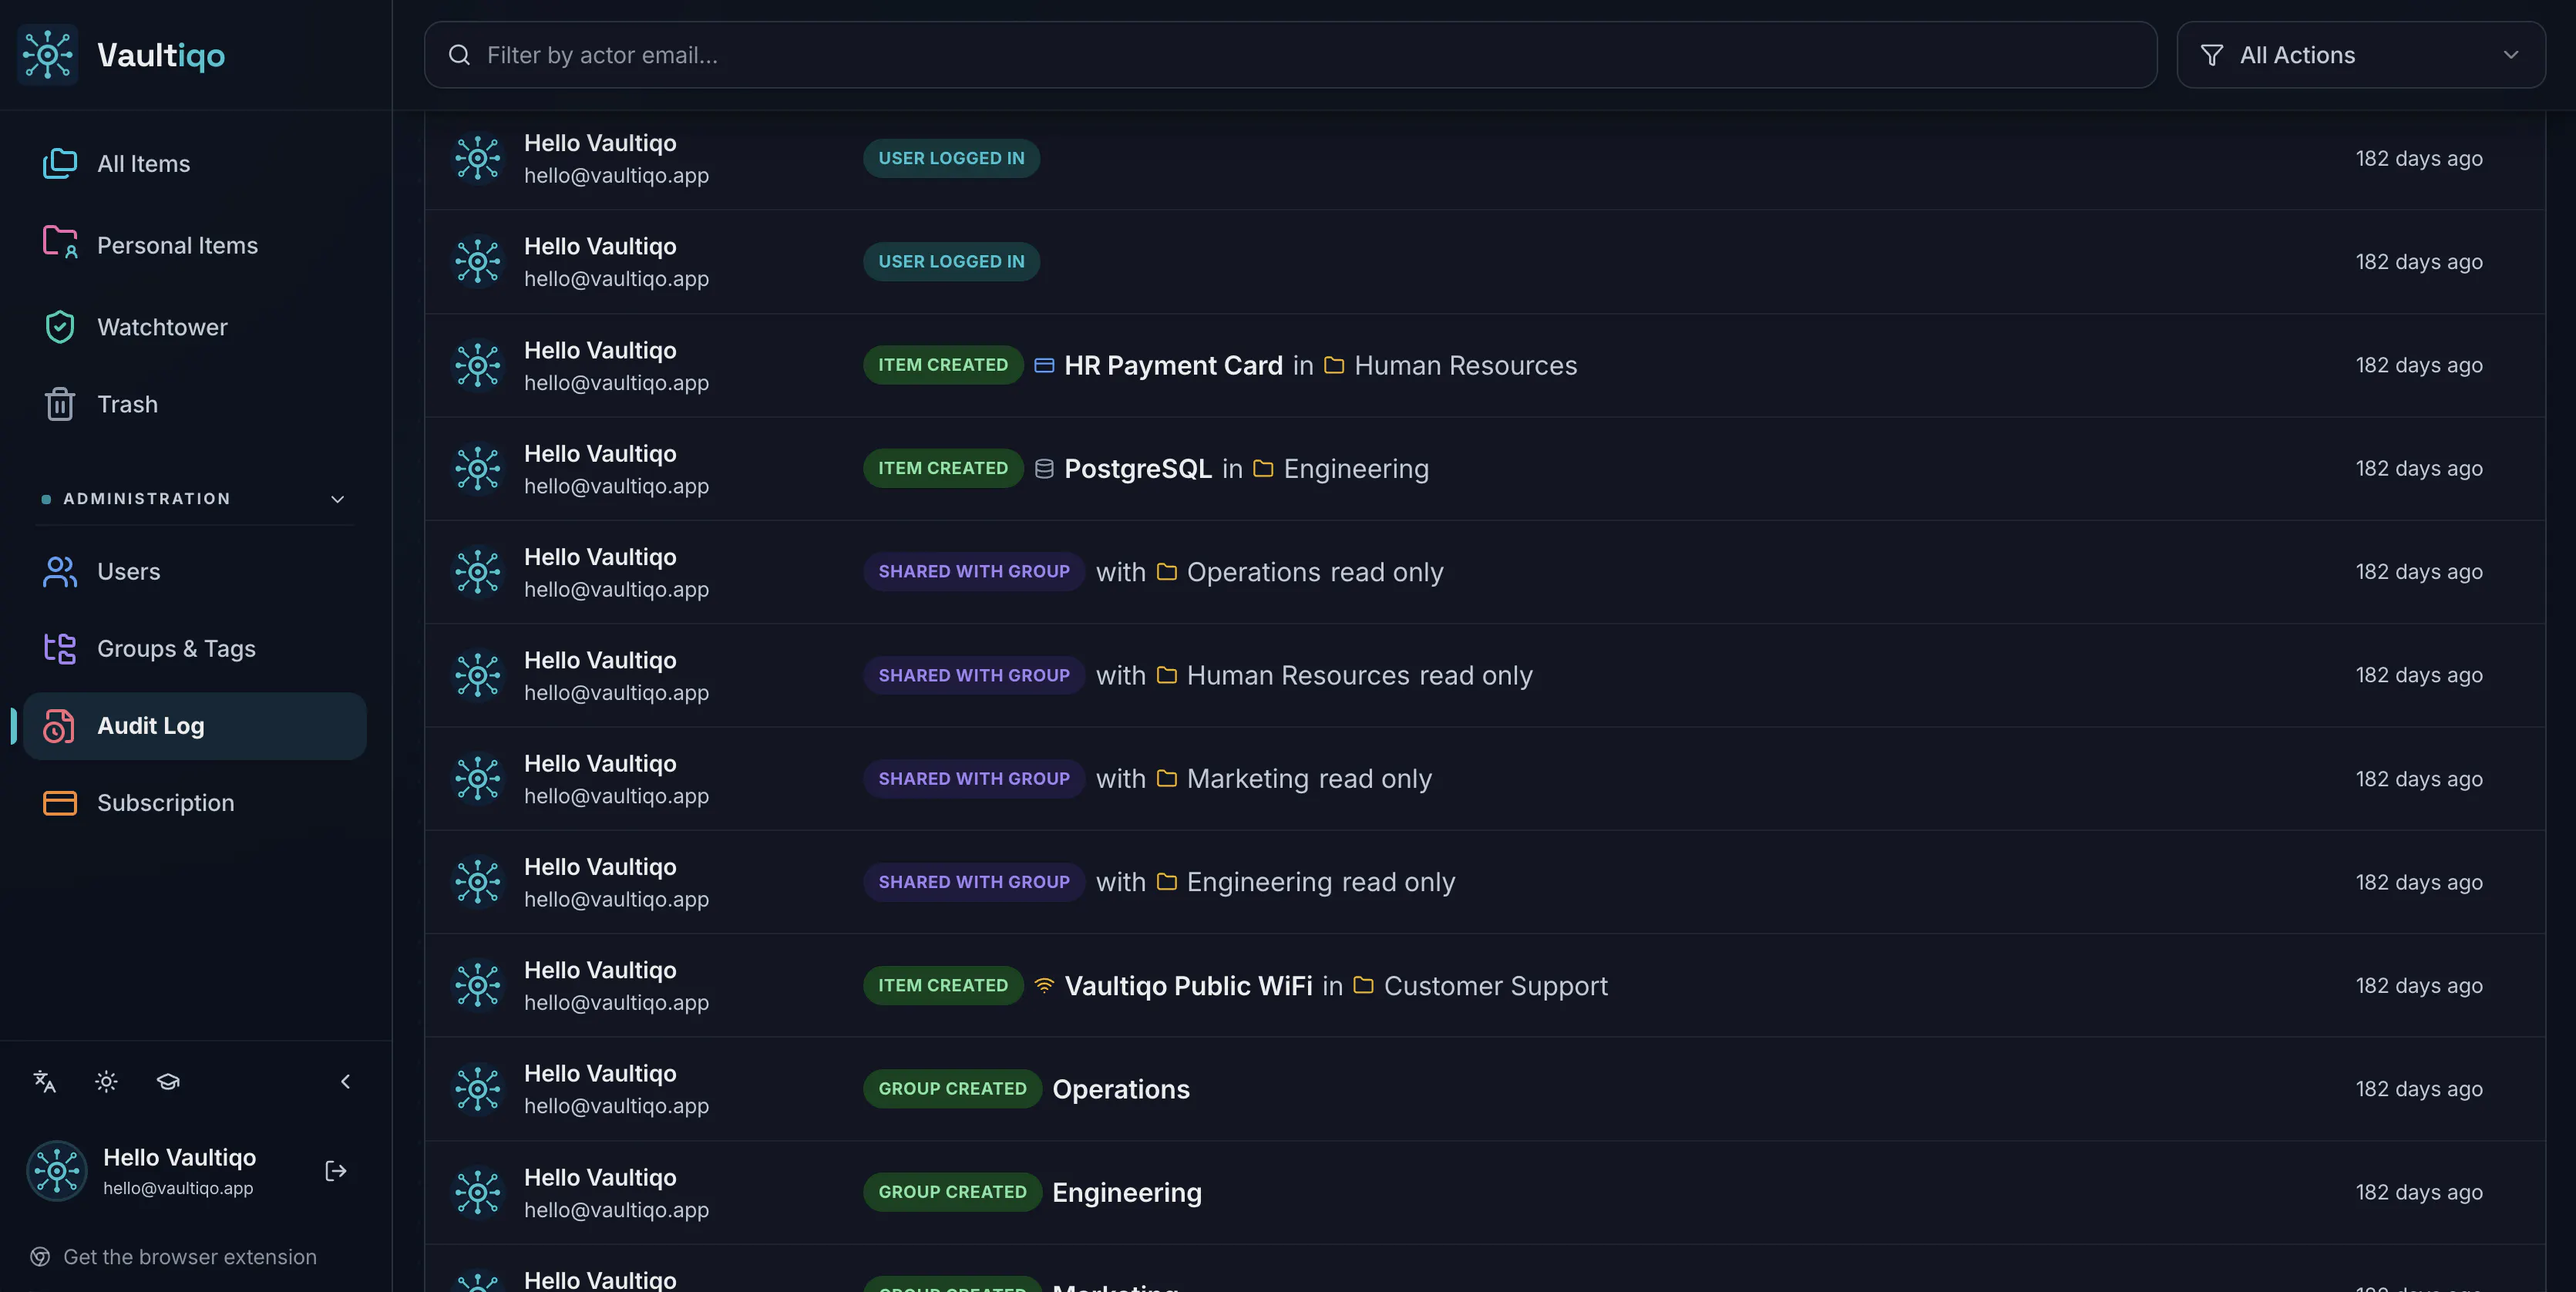The image size is (2576, 1292).
Task: Open Personal Items section
Action: (194, 245)
